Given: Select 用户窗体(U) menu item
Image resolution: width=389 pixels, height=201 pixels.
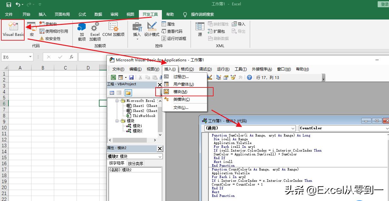Looking at the screenshot, I should point(185,84).
